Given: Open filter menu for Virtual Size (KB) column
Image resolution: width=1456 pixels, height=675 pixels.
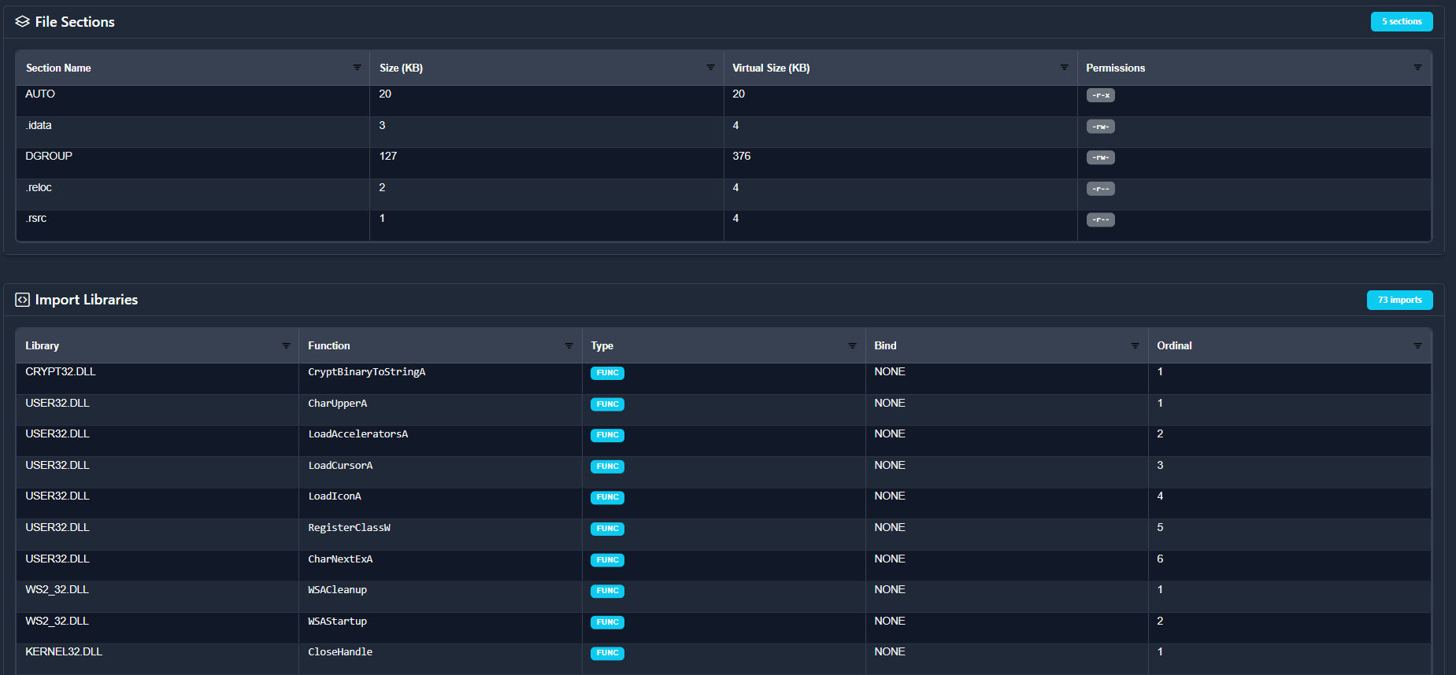Looking at the screenshot, I should click(1064, 68).
